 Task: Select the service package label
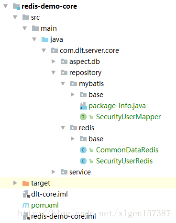(x=80, y=172)
